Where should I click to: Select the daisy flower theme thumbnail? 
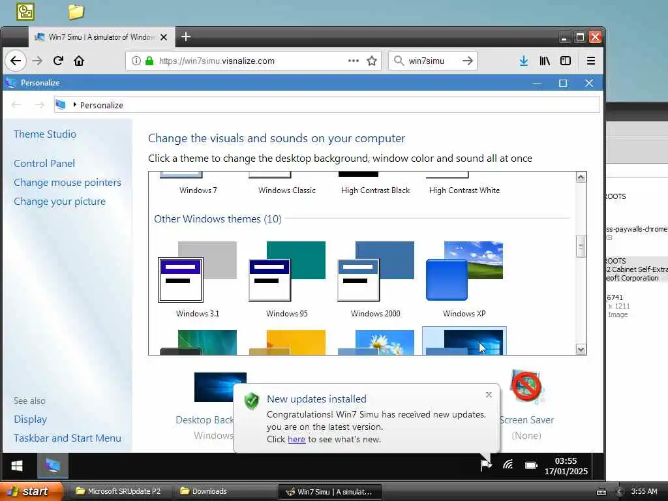coord(376,342)
